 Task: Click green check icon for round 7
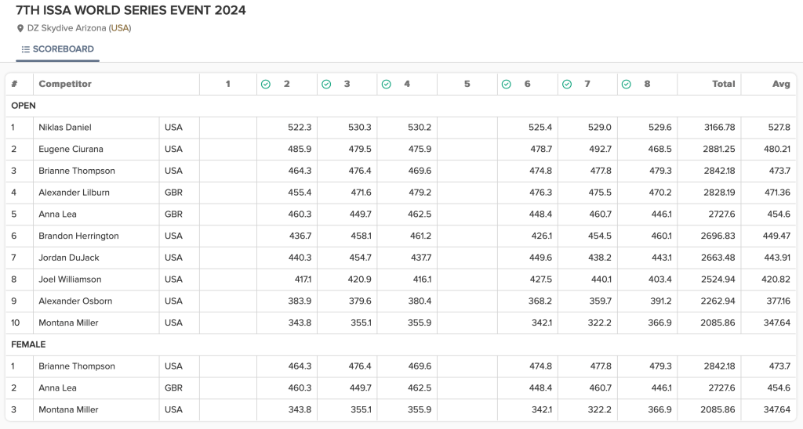coord(566,84)
